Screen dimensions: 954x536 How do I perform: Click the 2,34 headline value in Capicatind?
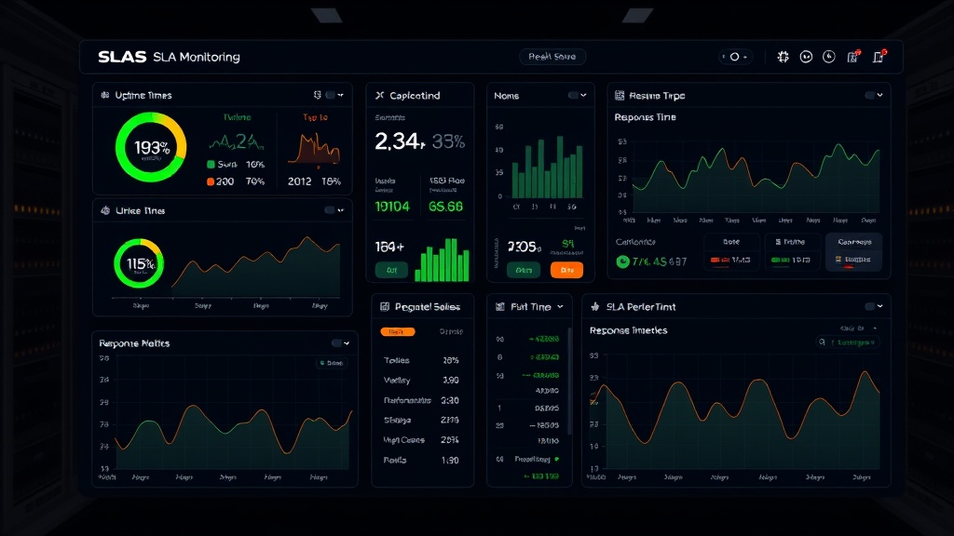(x=399, y=141)
